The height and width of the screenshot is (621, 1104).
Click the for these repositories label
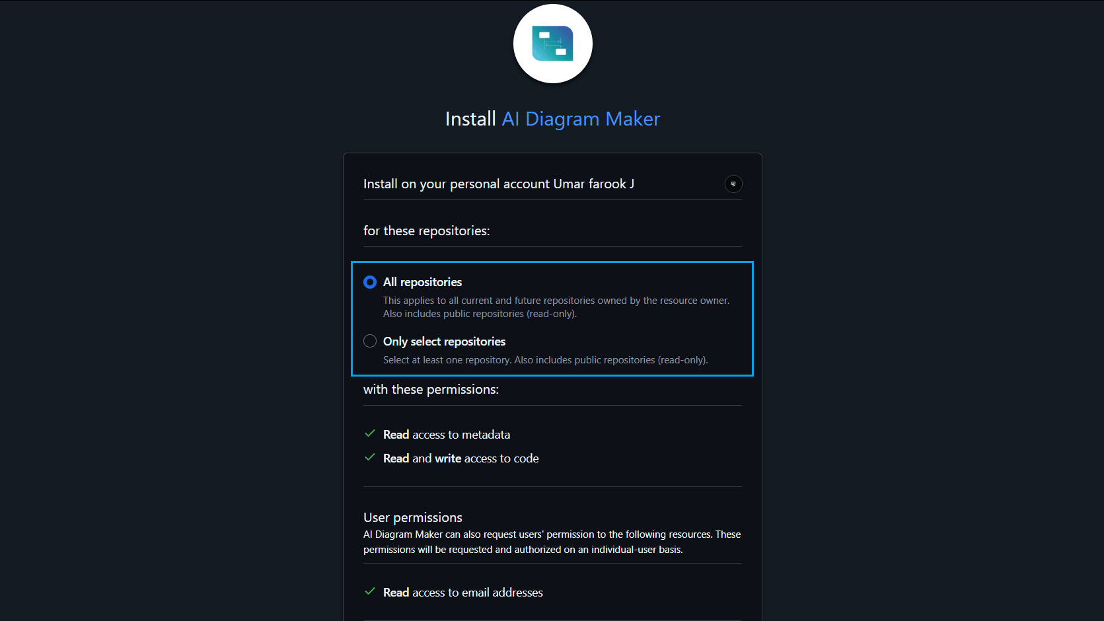click(426, 231)
